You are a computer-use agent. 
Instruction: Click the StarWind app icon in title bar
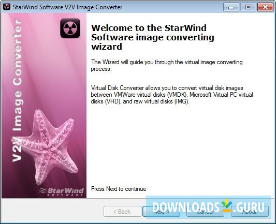7,7
